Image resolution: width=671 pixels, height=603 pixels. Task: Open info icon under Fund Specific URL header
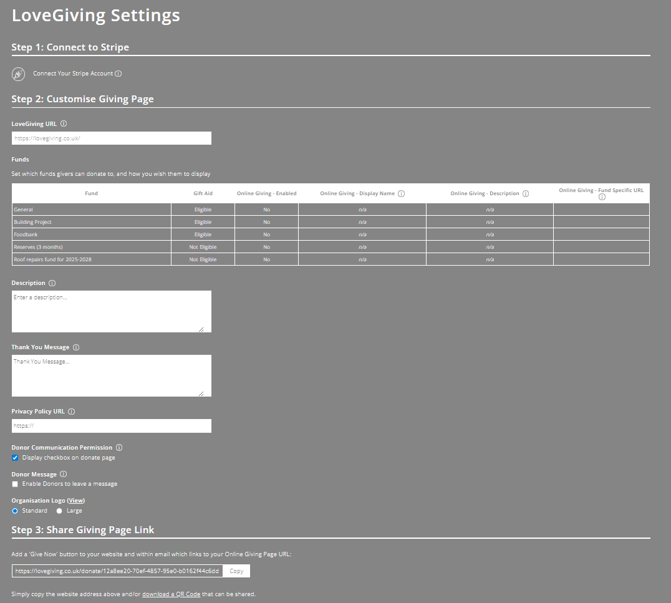(602, 197)
